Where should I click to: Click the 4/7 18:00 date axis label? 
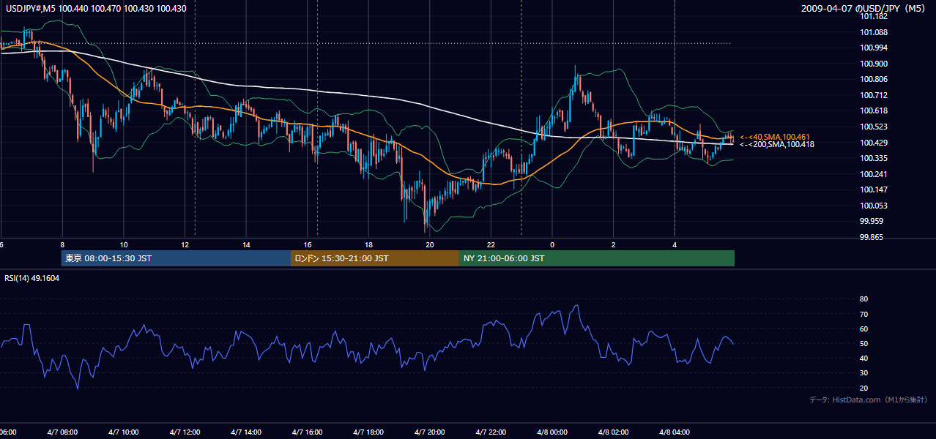click(x=368, y=432)
